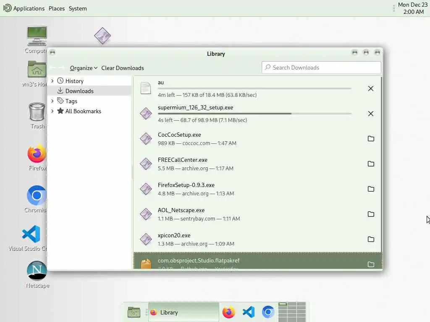Click the exe file icon on desktop

point(102,36)
